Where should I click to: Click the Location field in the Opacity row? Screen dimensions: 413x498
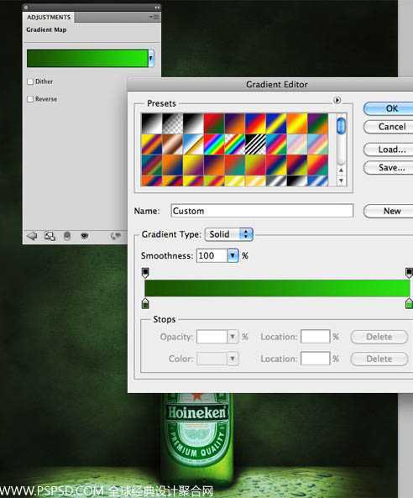316,337
